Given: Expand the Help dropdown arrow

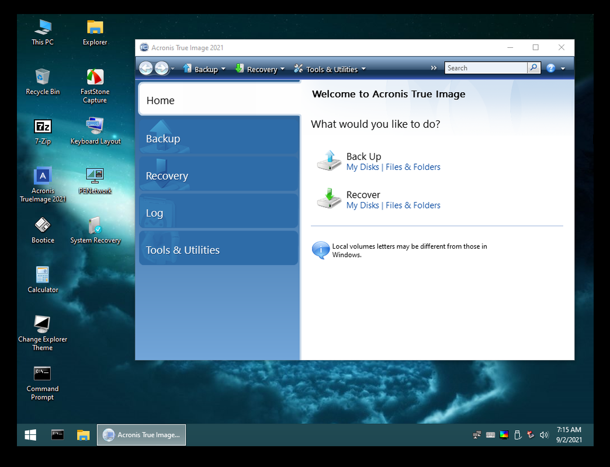Looking at the screenshot, I should pos(563,69).
